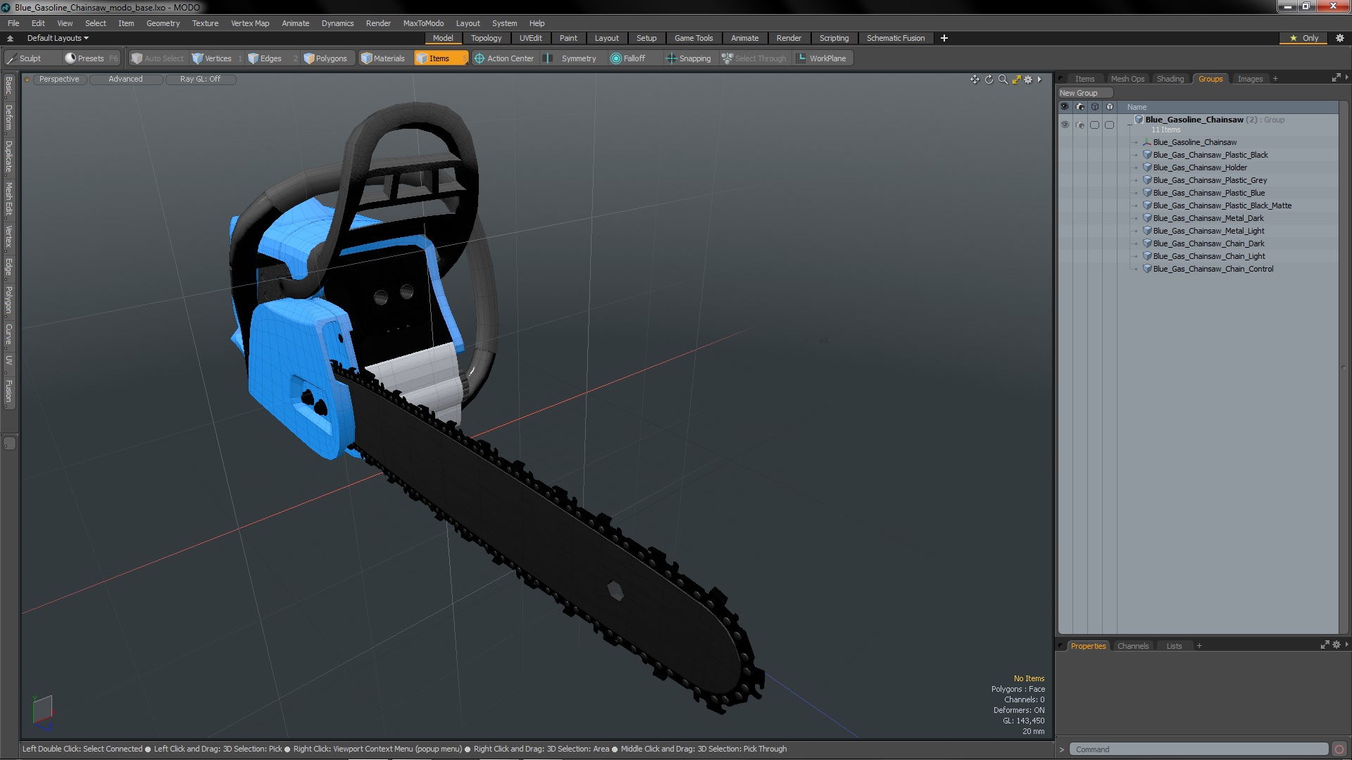Image resolution: width=1352 pixels, height=760 pixels.
Task: Click the yellow maximize viewport arrow icon
Action: click(1016, 80)
